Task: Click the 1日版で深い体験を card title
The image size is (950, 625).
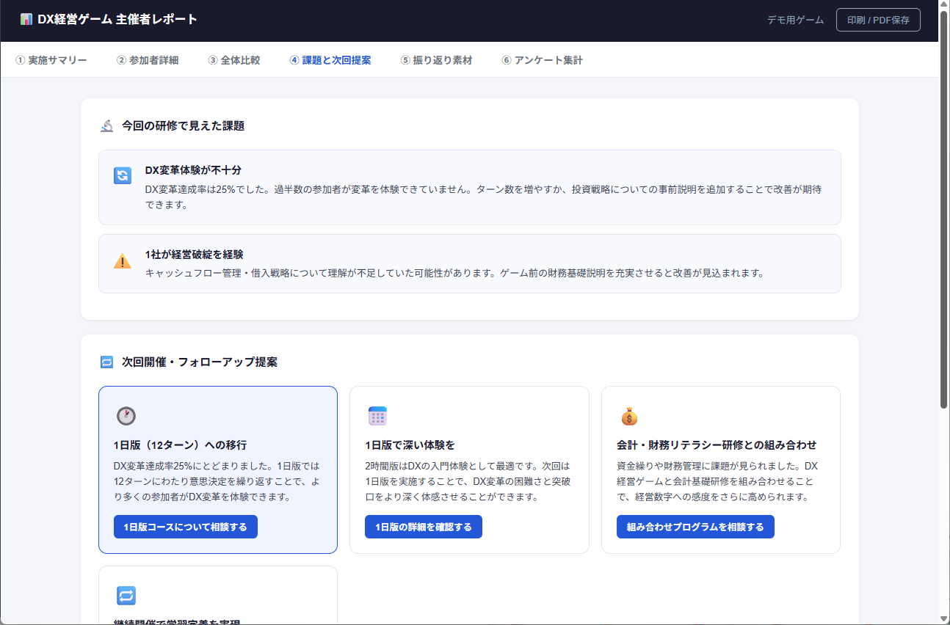Action: pyautogui.click(x=410, y=445)
